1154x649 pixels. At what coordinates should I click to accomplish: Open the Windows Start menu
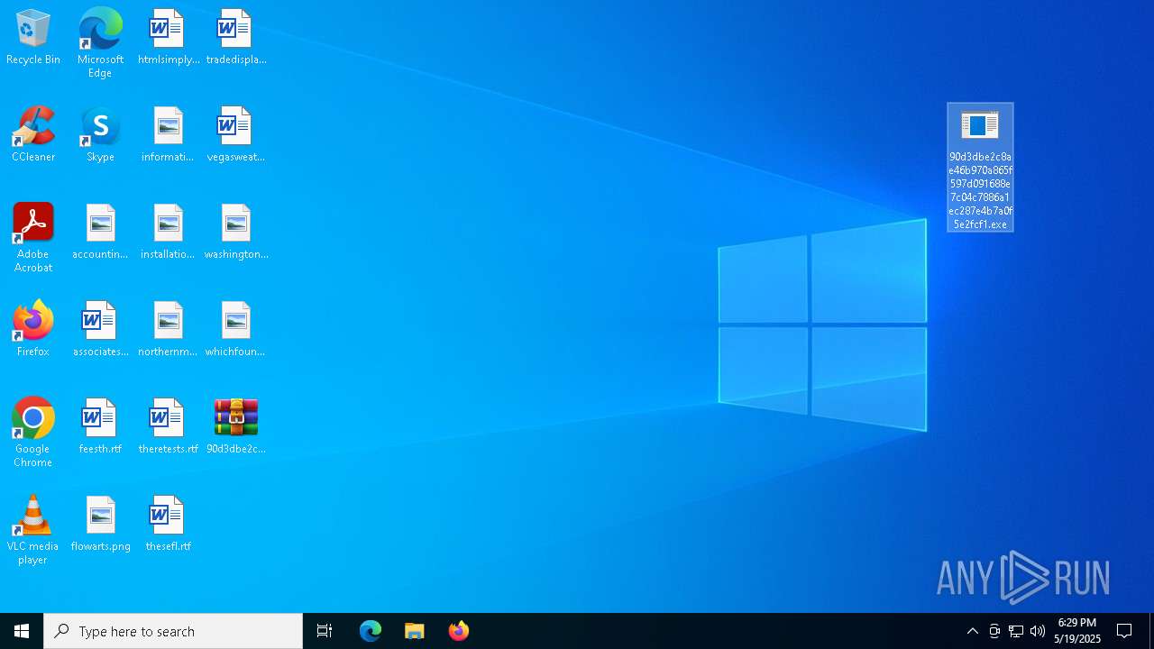(x=22, y=631)
